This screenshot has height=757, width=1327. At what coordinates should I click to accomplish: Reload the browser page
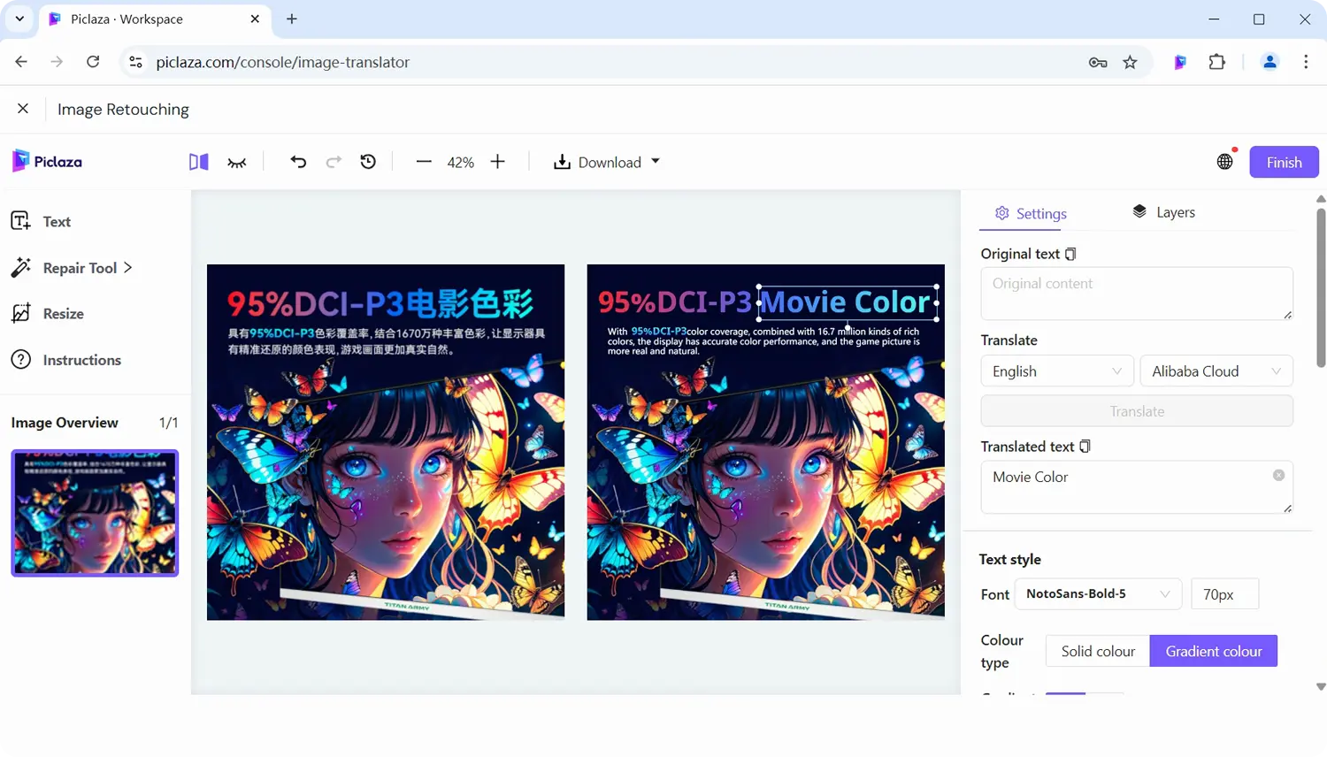[93, 62]
